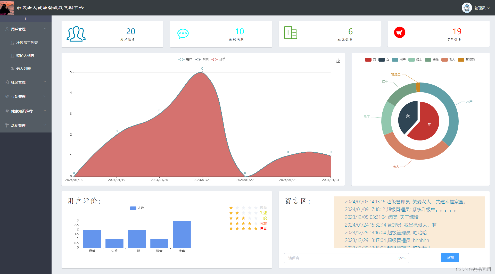Screen dimensions: 495x274
Task: Click the administrator avatar picture
Action: click(x=467, y=8)
